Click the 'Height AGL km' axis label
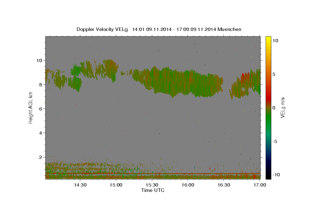 31,107
